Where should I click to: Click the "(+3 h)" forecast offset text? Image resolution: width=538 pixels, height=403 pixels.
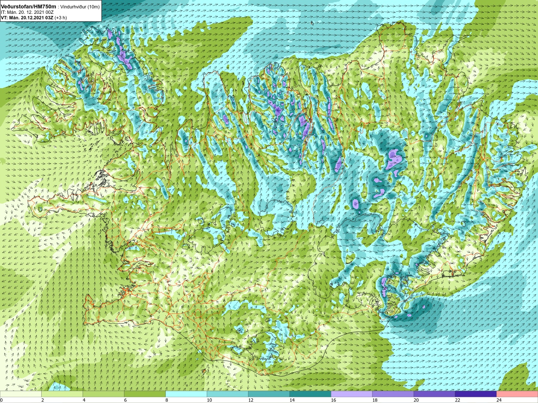click(61, 18)
